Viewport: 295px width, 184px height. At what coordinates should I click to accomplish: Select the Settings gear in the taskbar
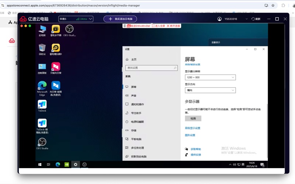coord(76,164)
